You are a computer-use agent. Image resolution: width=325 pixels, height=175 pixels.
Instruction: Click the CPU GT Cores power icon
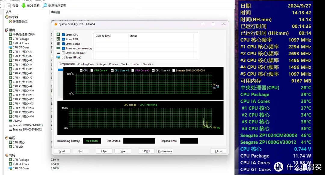(x=10, y=168)
